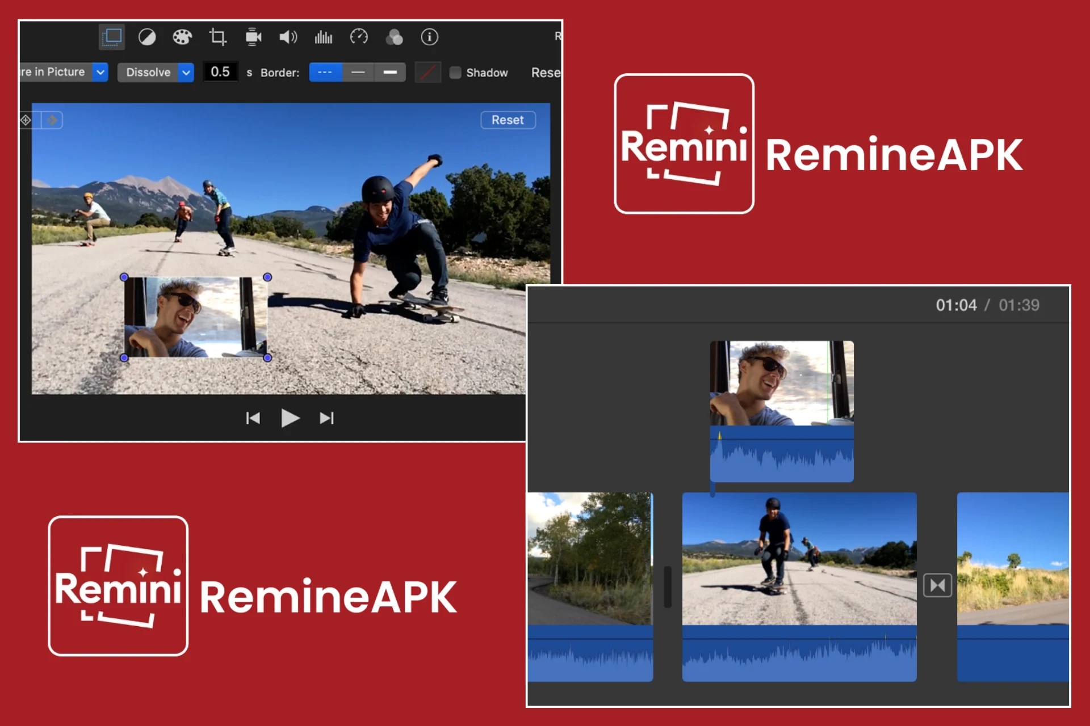This screenshot has width=1090, height=726.
Task: Open Clip Filter effects icon
Action: pyautogui.click(x=394, y=37)
